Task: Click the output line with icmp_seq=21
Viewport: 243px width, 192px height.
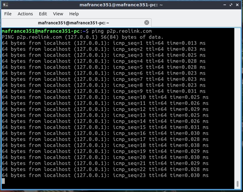Action: pos(105,163)
